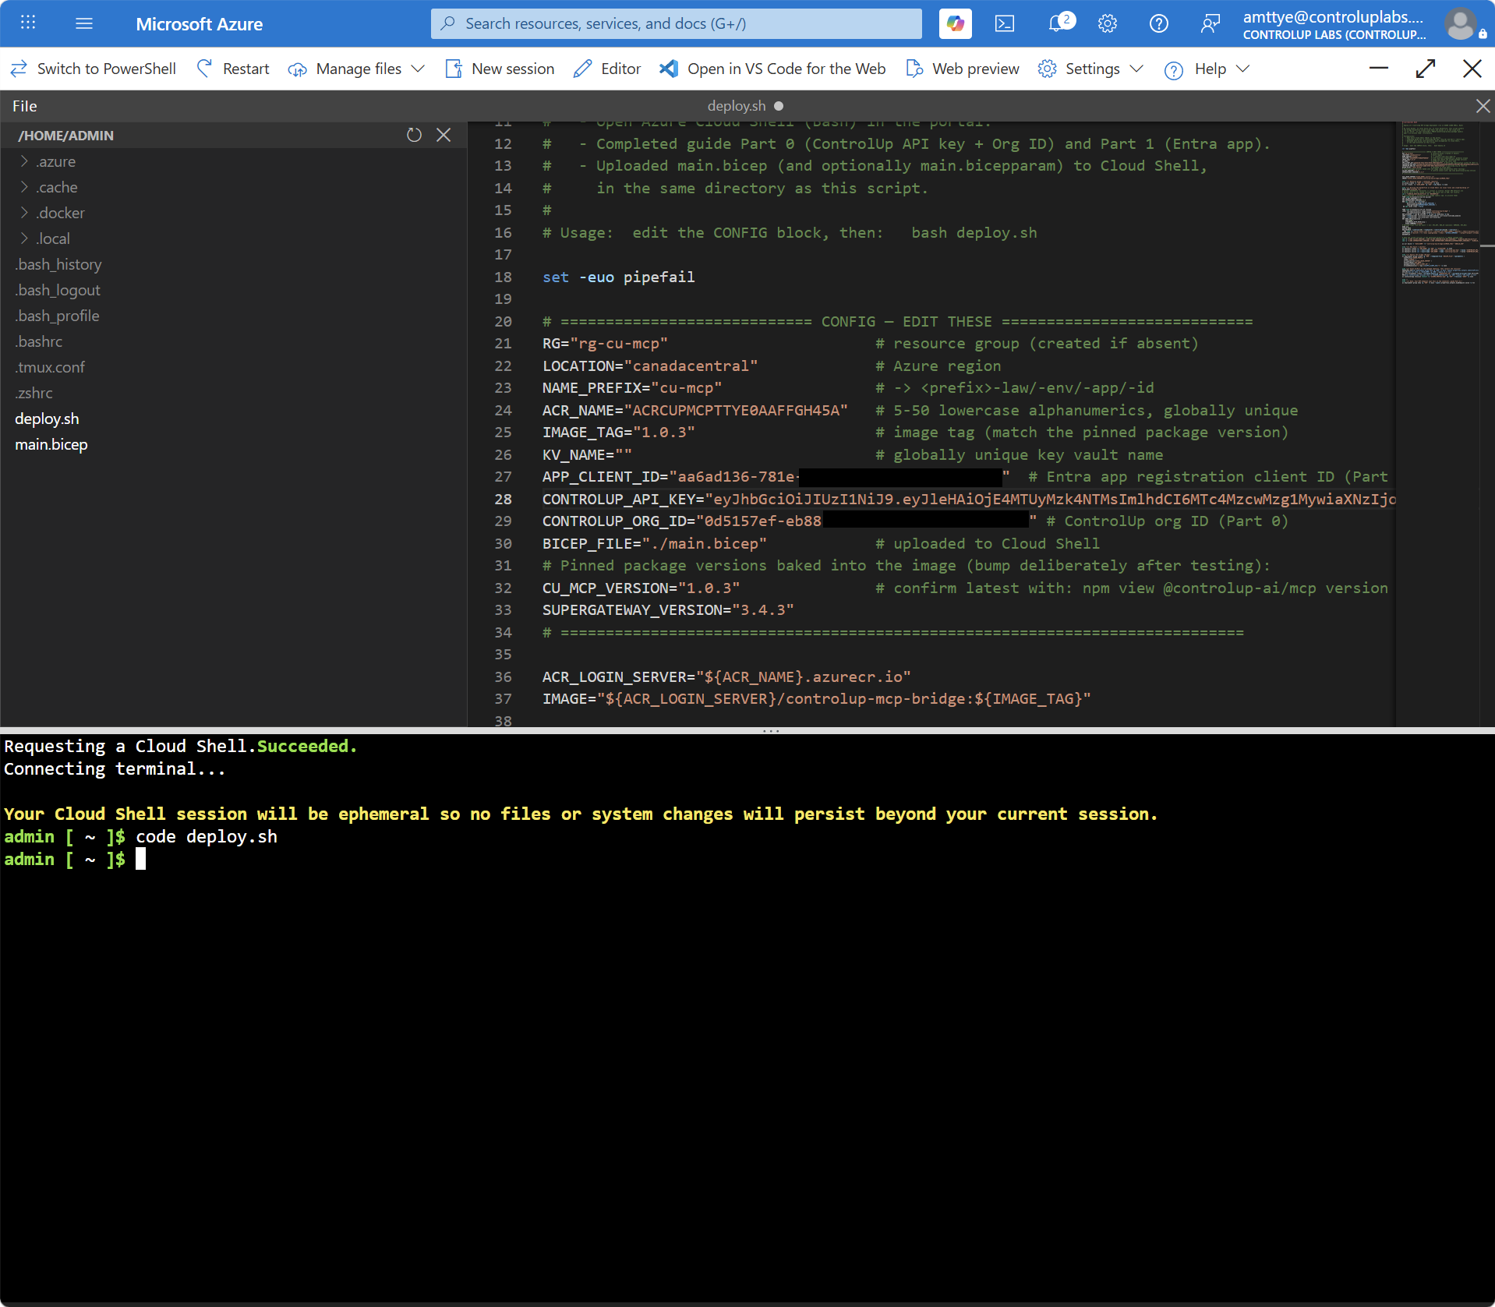Click the CONTROLUP_API_KEY line 28
Viewport: 1495px width, 1307px height.
(x=969, y=499)
